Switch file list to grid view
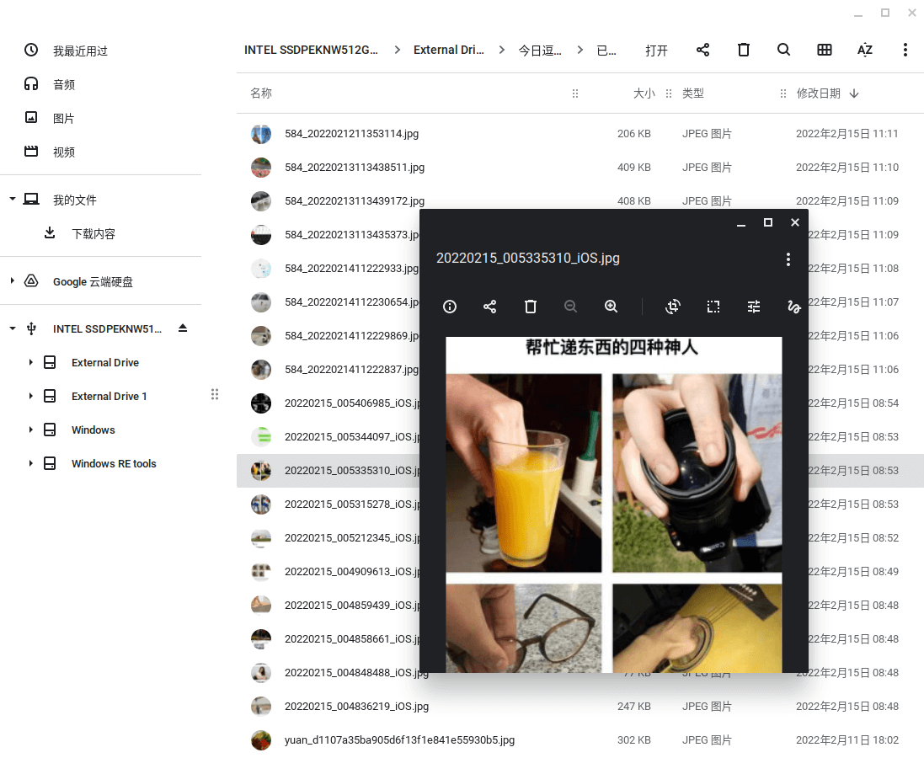This screenshot has width=924, height=758. pyautogui.click(x=824, y=50)
